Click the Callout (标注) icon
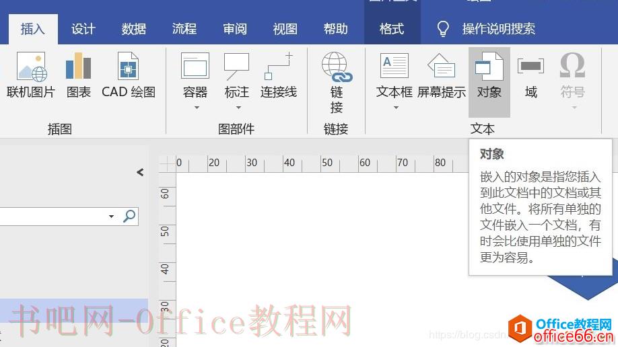 click(x=236, y=66)
